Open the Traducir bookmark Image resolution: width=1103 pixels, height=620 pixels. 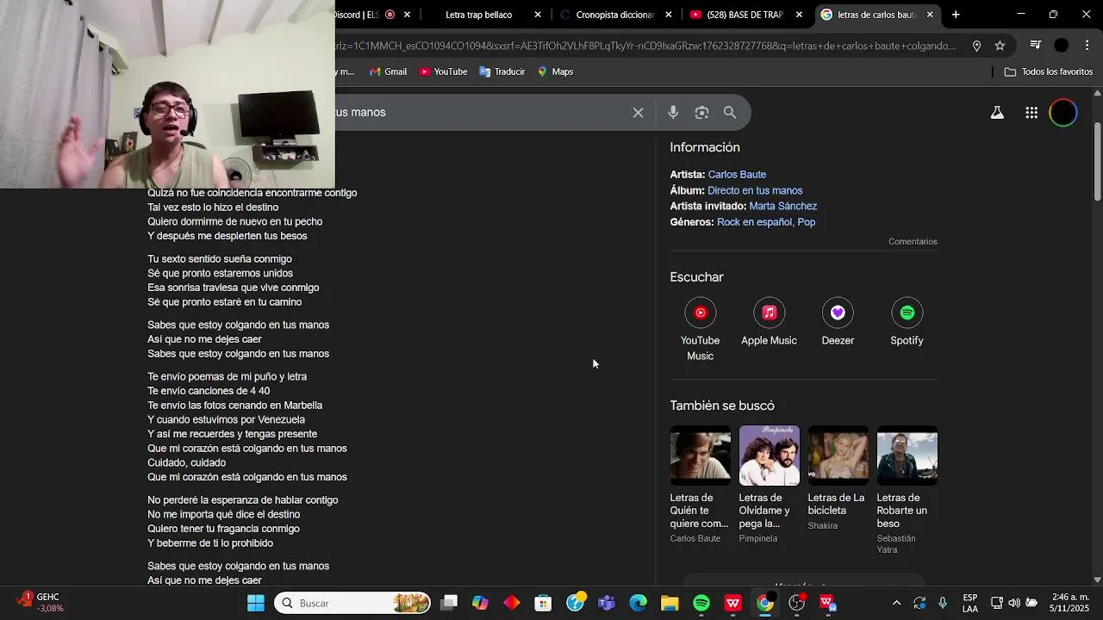(502, 71)
